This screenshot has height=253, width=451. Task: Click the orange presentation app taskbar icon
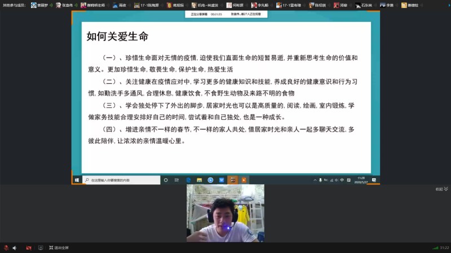click(244, 180)
